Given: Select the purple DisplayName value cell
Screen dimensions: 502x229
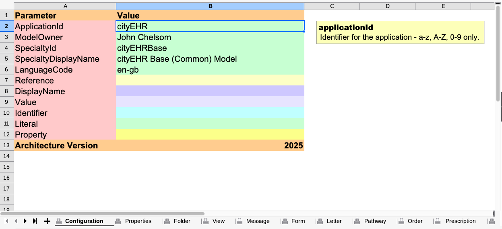Looking at the screenshot, I should tap(210, 91).
